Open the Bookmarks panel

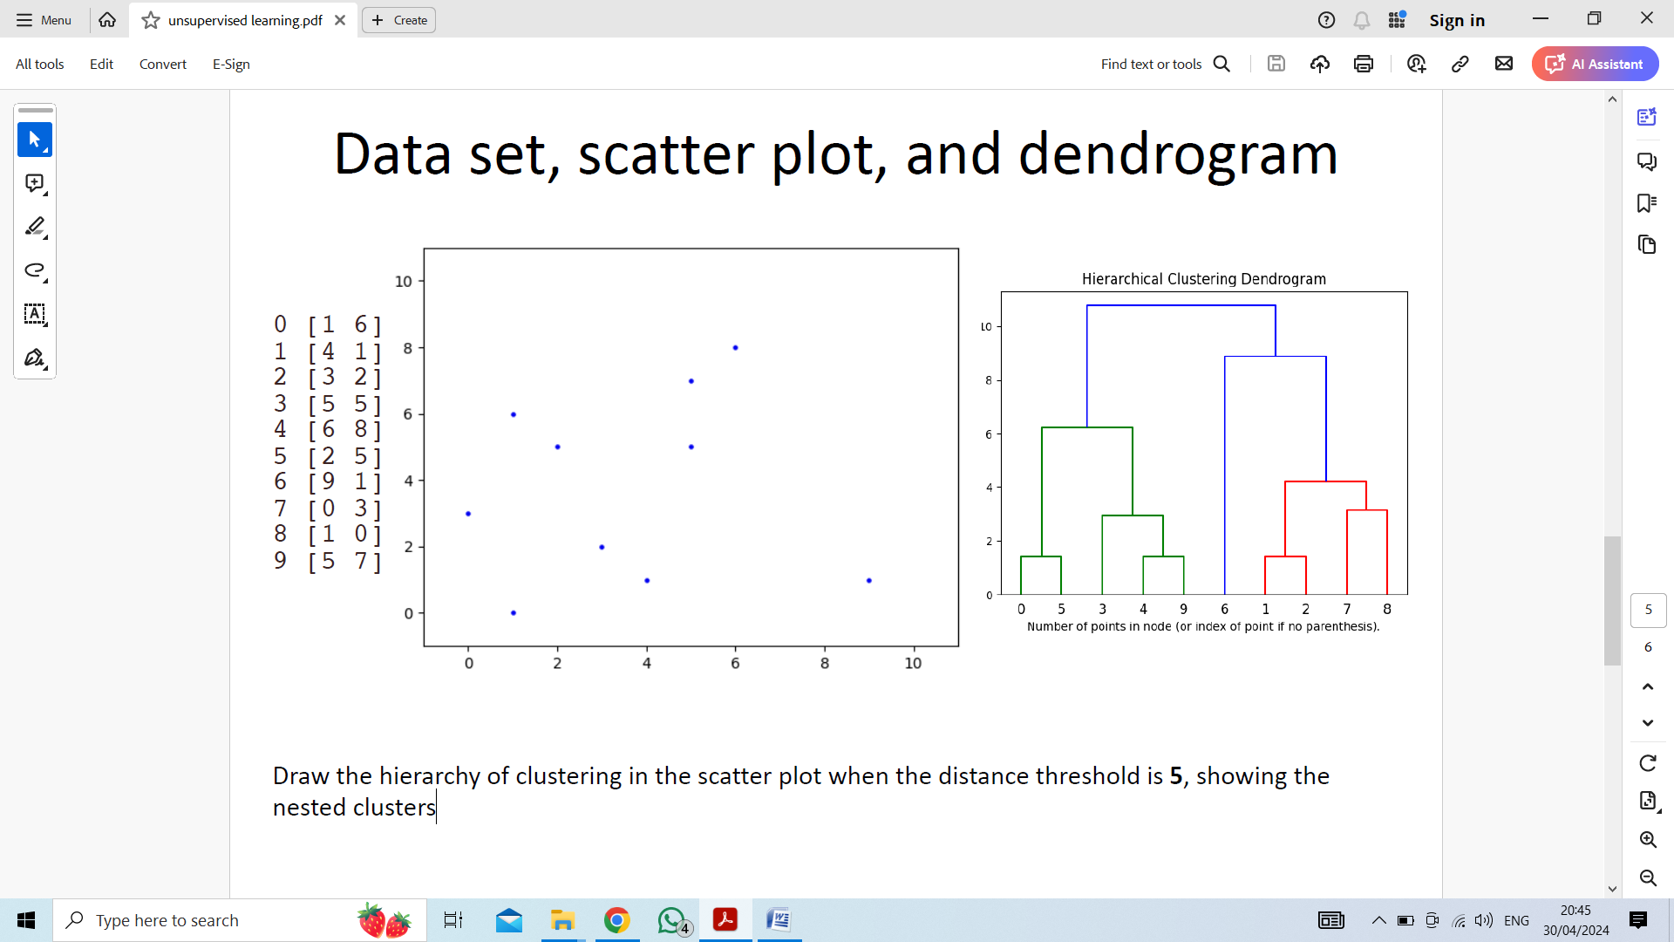pos(1647,202)
